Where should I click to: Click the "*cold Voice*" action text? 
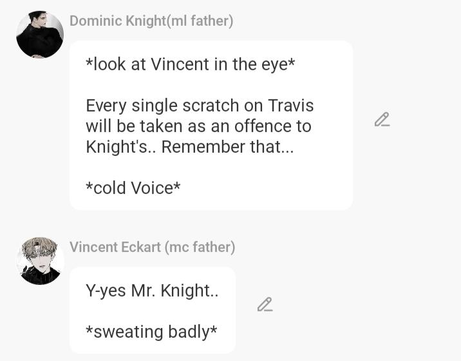(133, 188)
